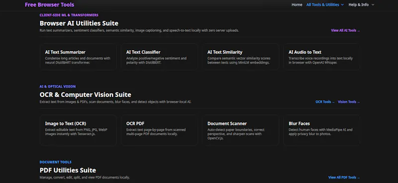
Task: Select text 'Run text summarizers, sentiment classifiers'
Action: [72, 30]
